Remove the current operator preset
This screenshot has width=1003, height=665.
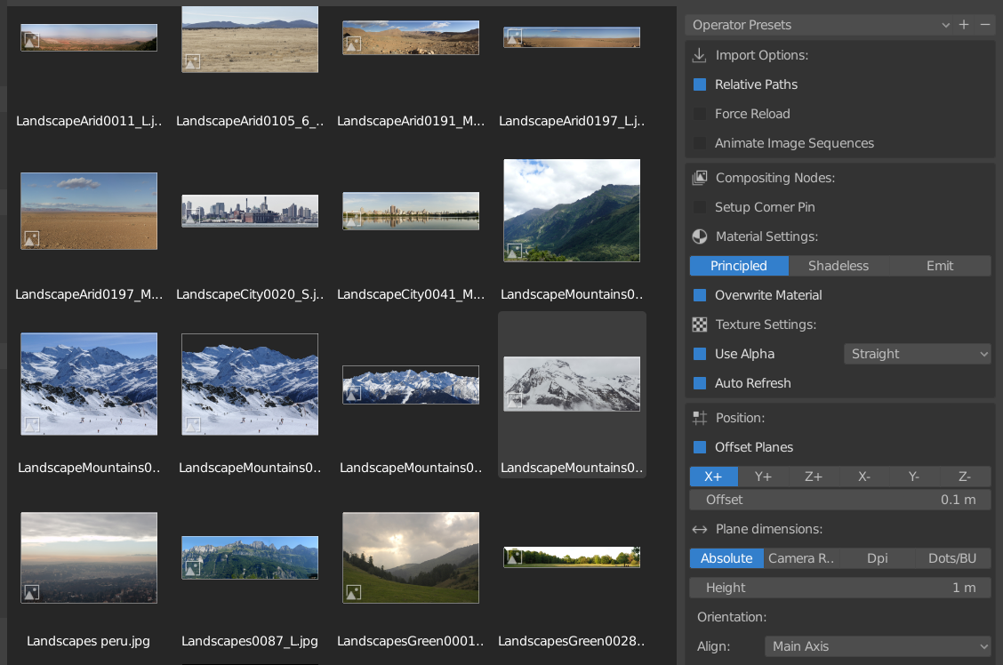985,25
